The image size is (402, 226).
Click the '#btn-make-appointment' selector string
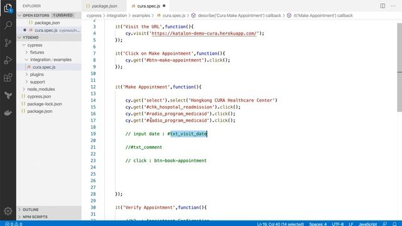[x=174, y=60]
